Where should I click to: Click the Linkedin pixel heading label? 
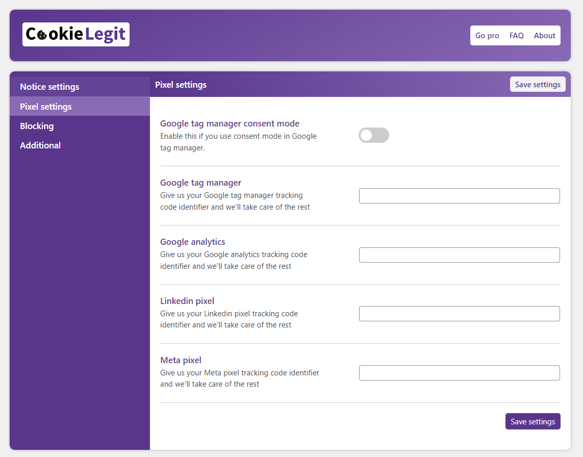point(187,301)
